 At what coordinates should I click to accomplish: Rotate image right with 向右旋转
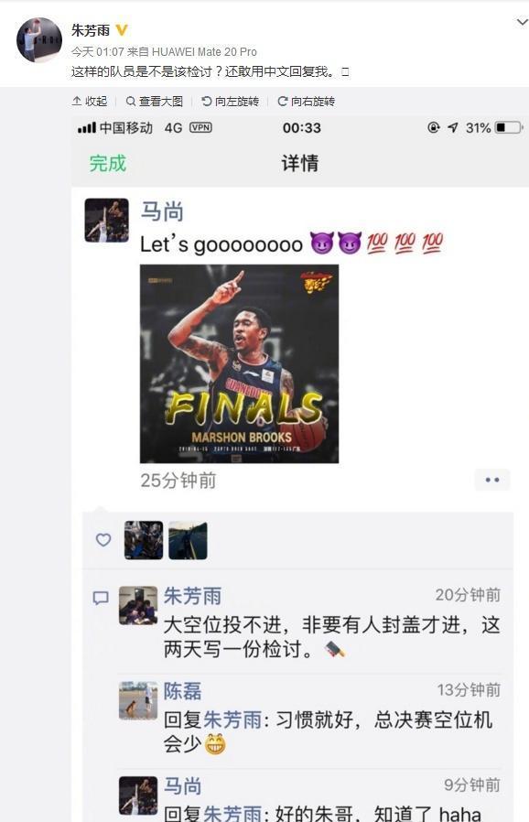(307, 102)
